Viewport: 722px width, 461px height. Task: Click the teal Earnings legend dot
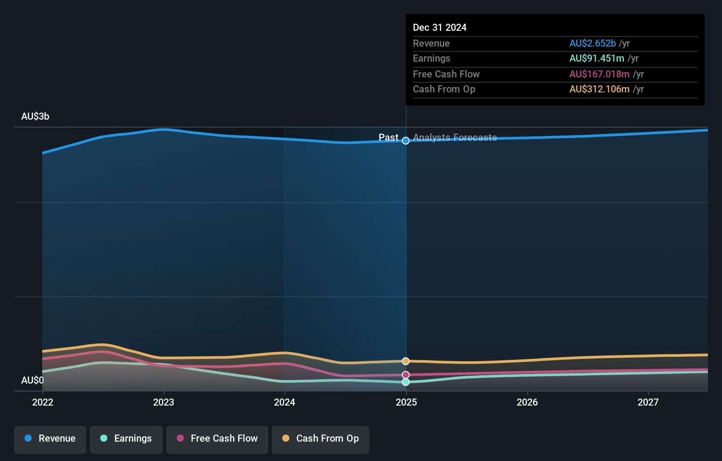(x=103, y=439)
